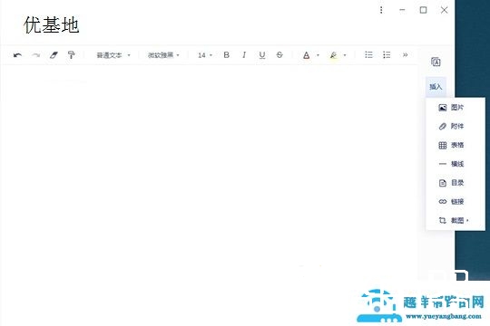Image resolution: width=490 pixels, height=326 pixels.
Task: Apply the font color A
Action: pos(307,55)
